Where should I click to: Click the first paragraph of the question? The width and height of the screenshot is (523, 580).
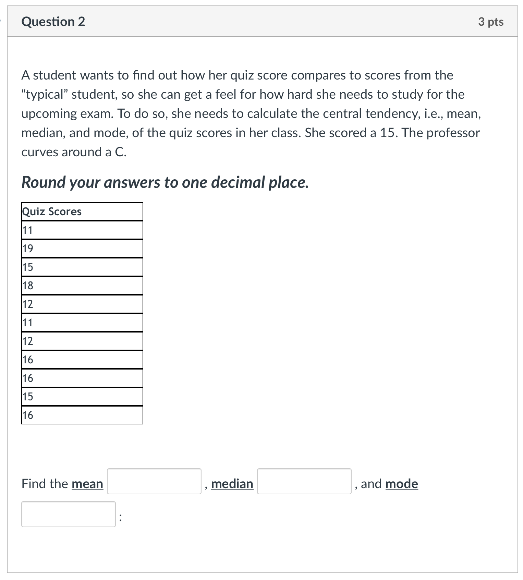250,113
